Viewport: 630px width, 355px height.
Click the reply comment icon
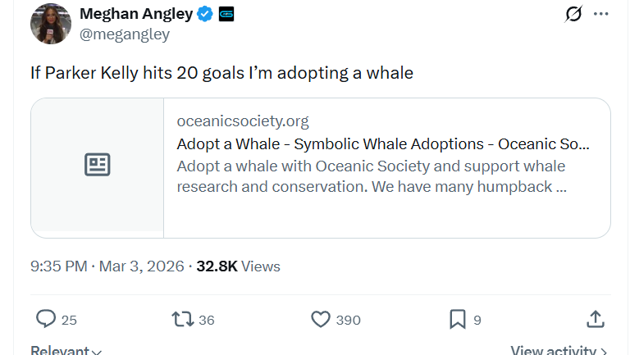click(47, 319)
